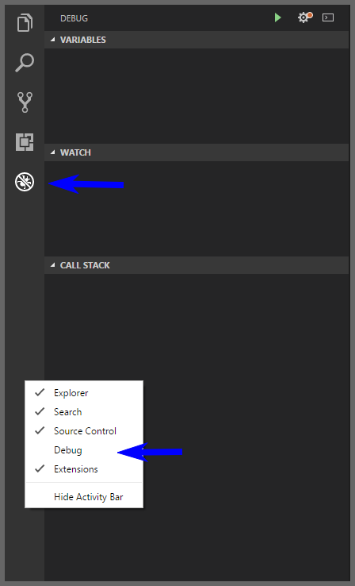The image size is (355, 586).
Task: Open the Debug view bug icon
Action: [25, 182]
